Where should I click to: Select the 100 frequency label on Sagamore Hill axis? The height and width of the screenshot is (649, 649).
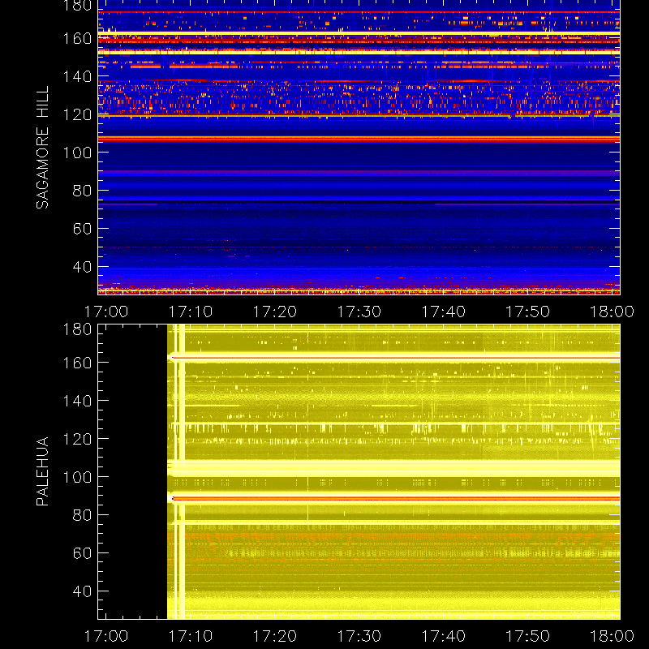(x=77, y=153)
